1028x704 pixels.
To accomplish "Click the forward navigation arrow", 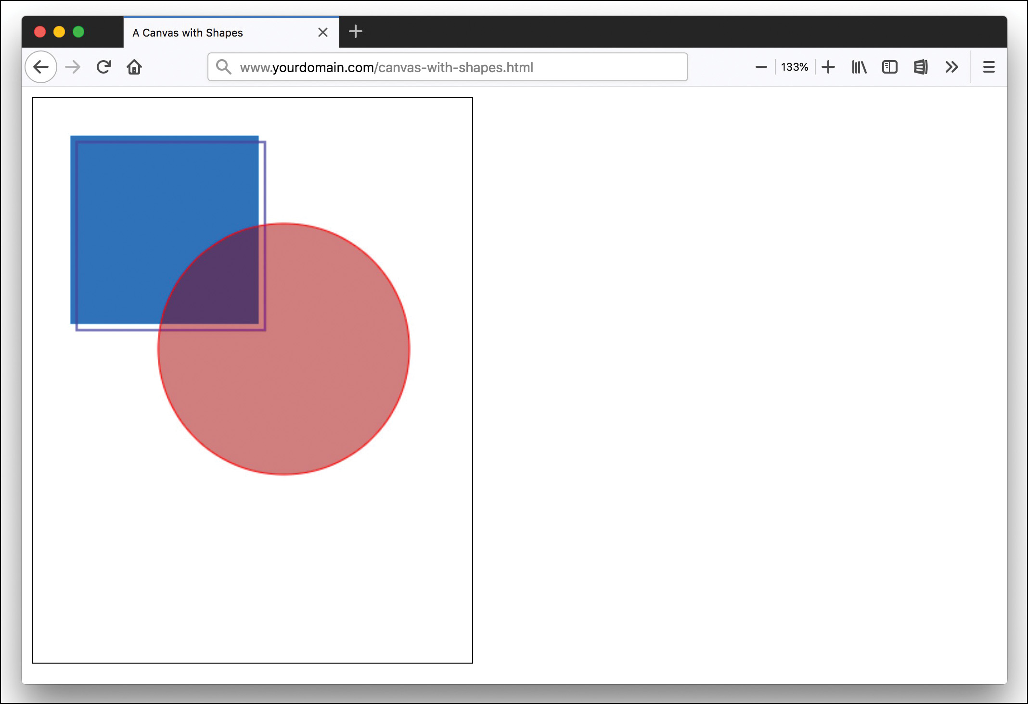I will point(72,67).
